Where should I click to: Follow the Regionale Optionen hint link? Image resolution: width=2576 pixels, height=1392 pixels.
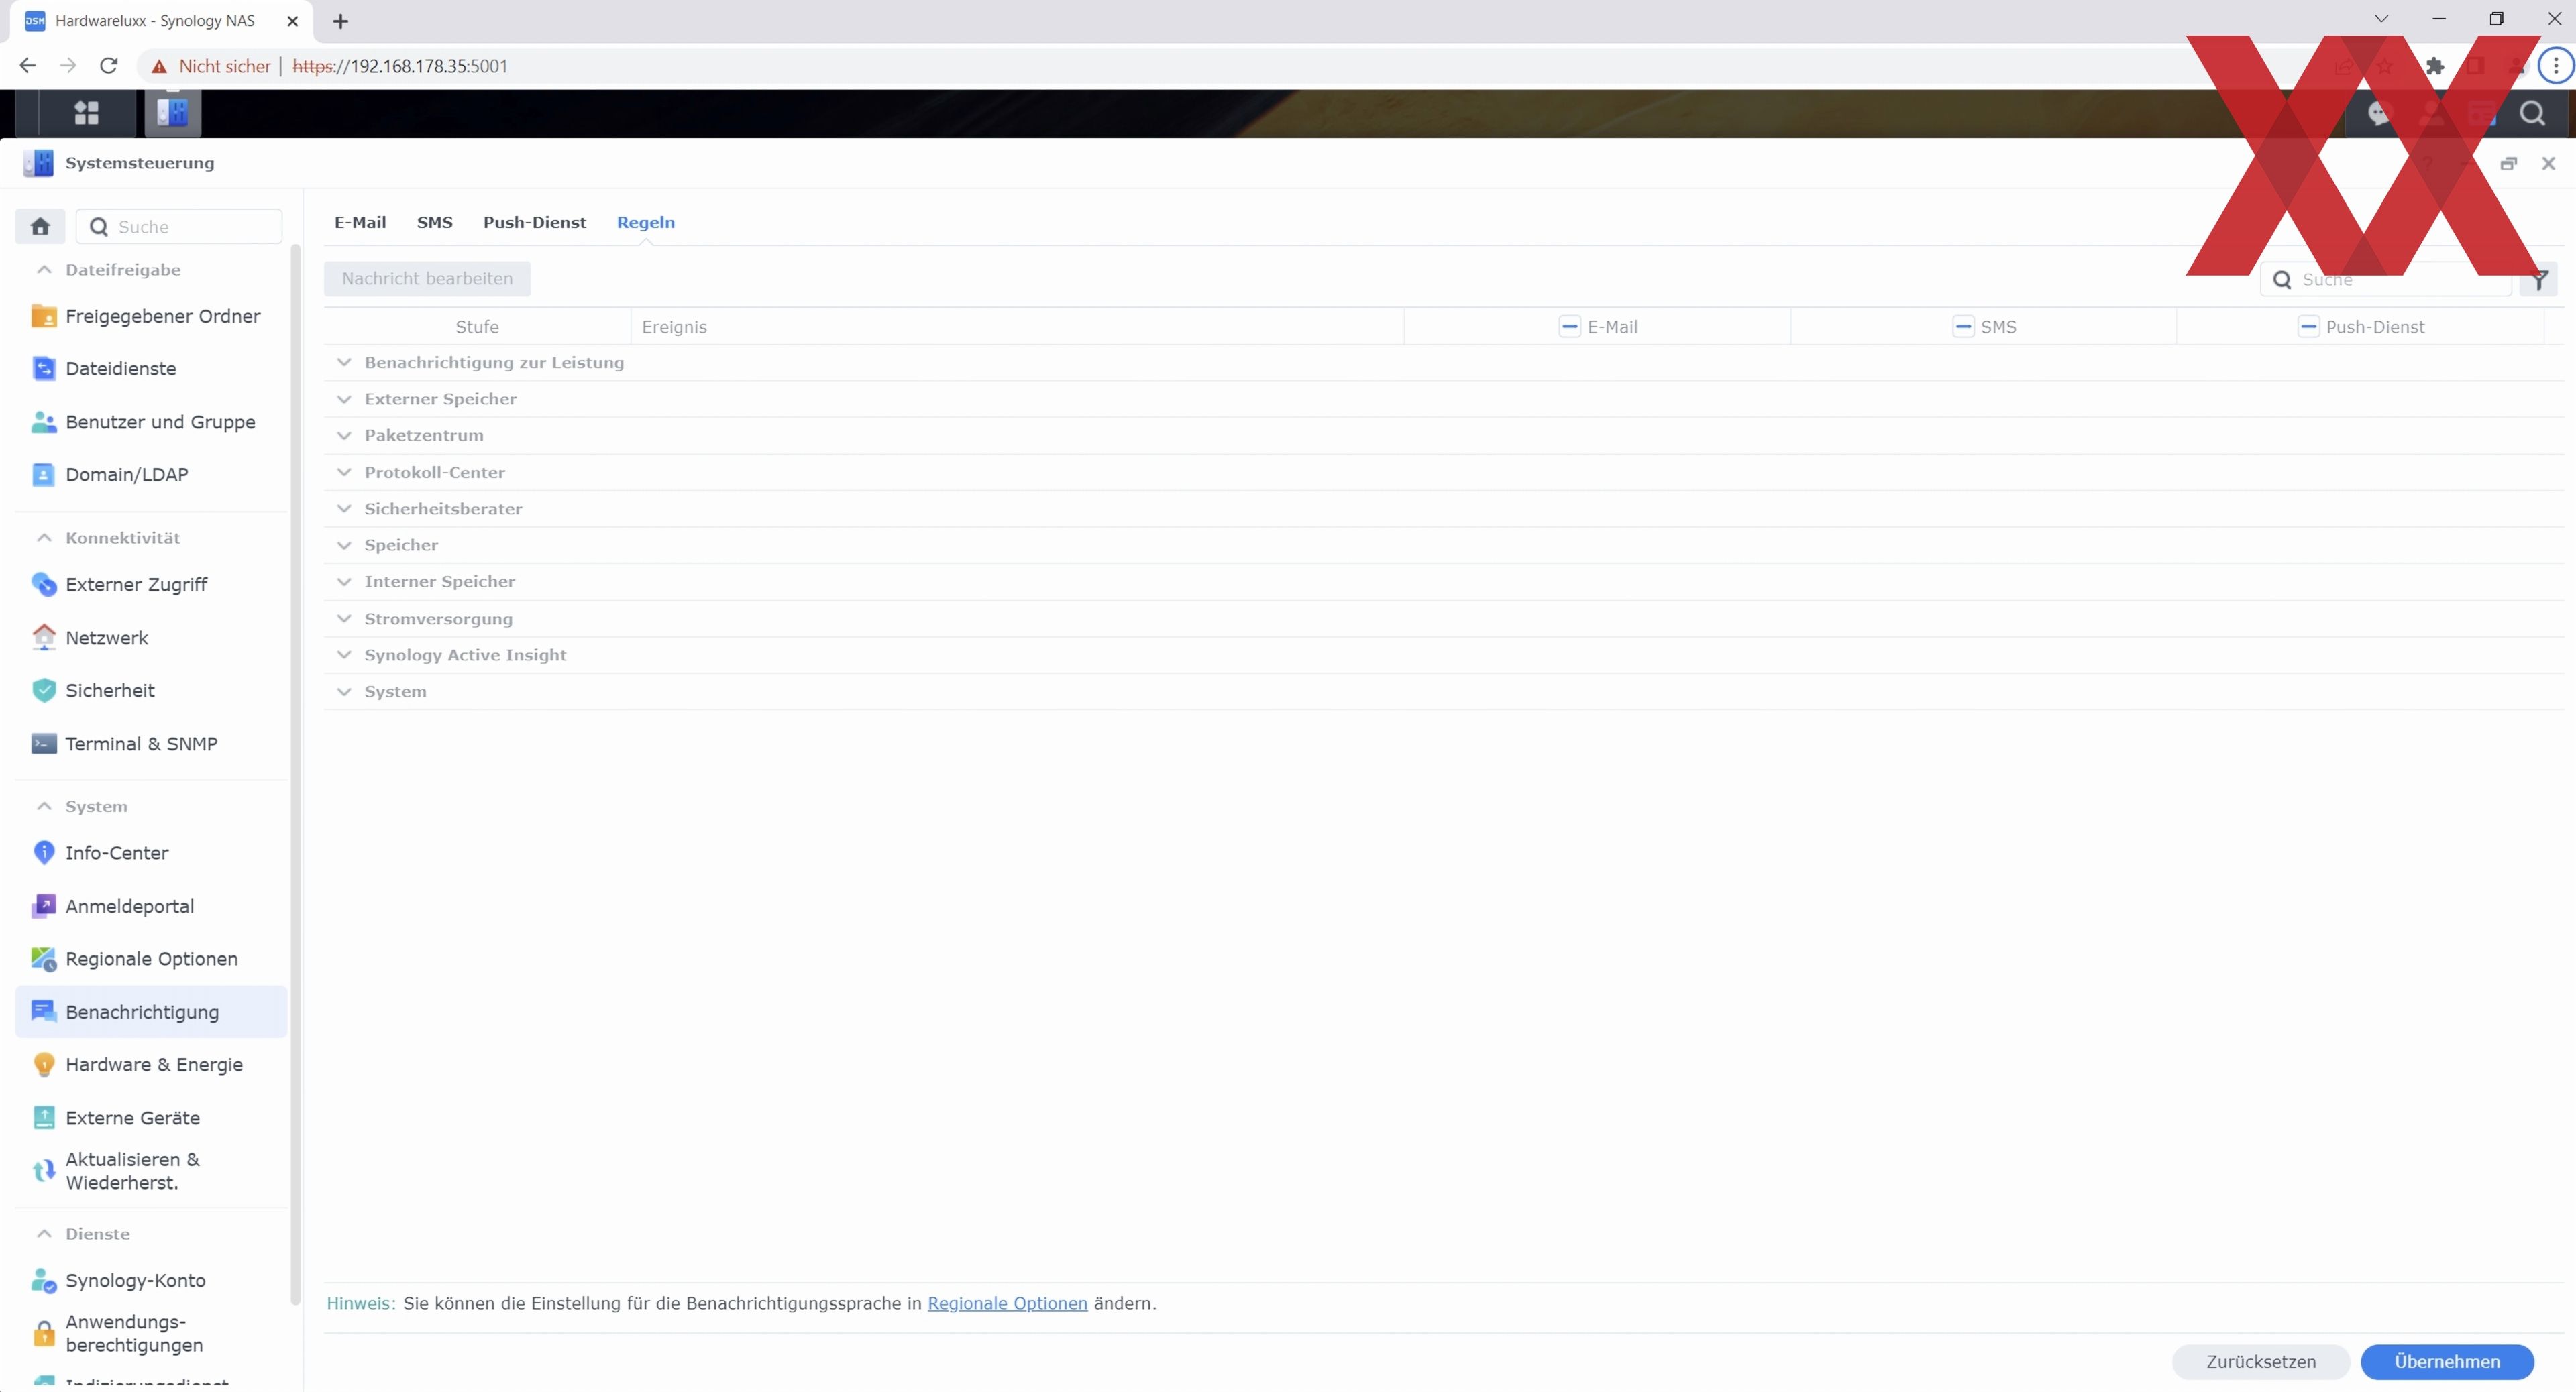click(x=1007, y=1304)
